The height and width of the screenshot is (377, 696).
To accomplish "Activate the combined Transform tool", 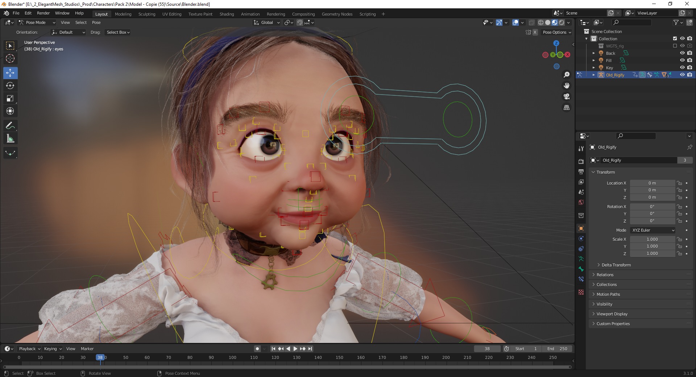I will pos(10,111).
